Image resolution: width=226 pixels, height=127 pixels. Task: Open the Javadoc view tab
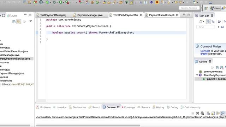[x=60, y=107]
